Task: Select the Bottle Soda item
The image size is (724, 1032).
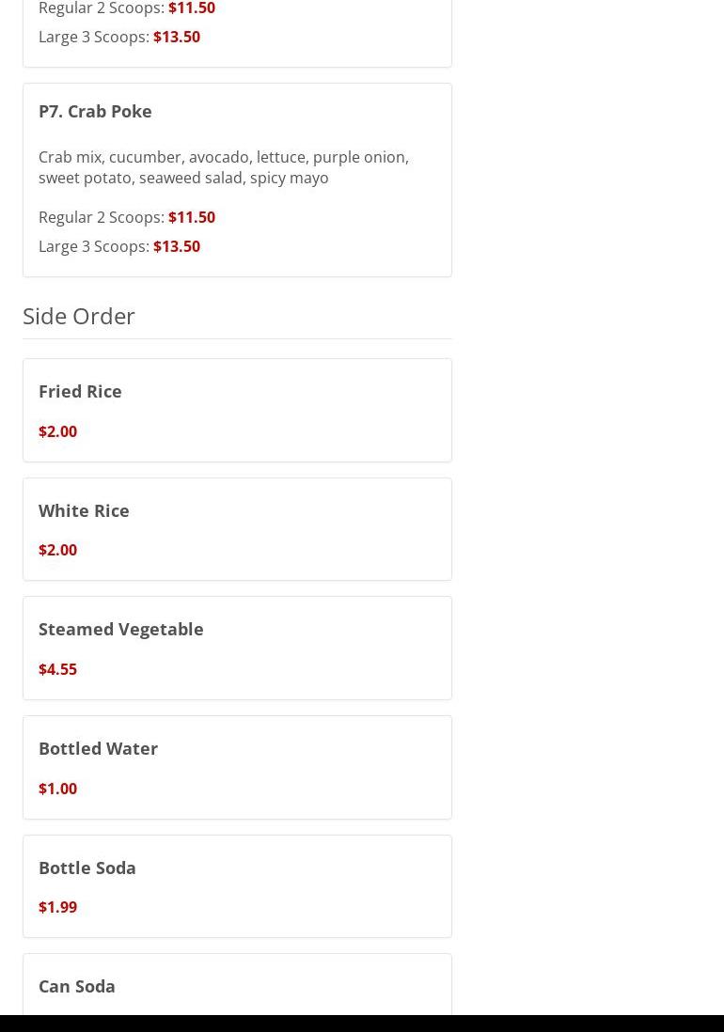Action: (x=87, y=868)
